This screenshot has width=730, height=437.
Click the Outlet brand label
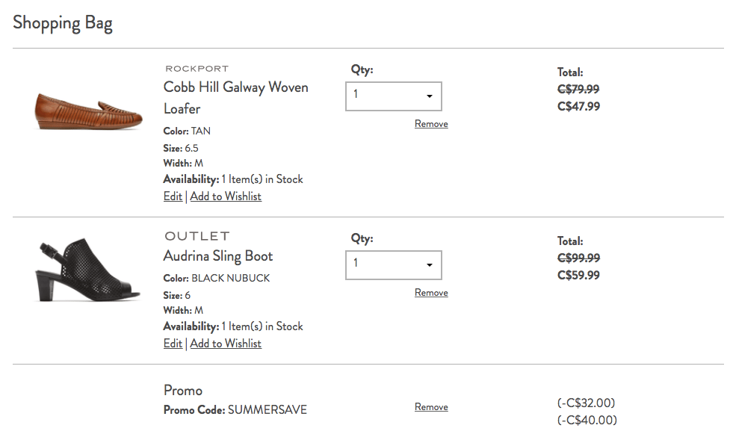tap(197, 236)
